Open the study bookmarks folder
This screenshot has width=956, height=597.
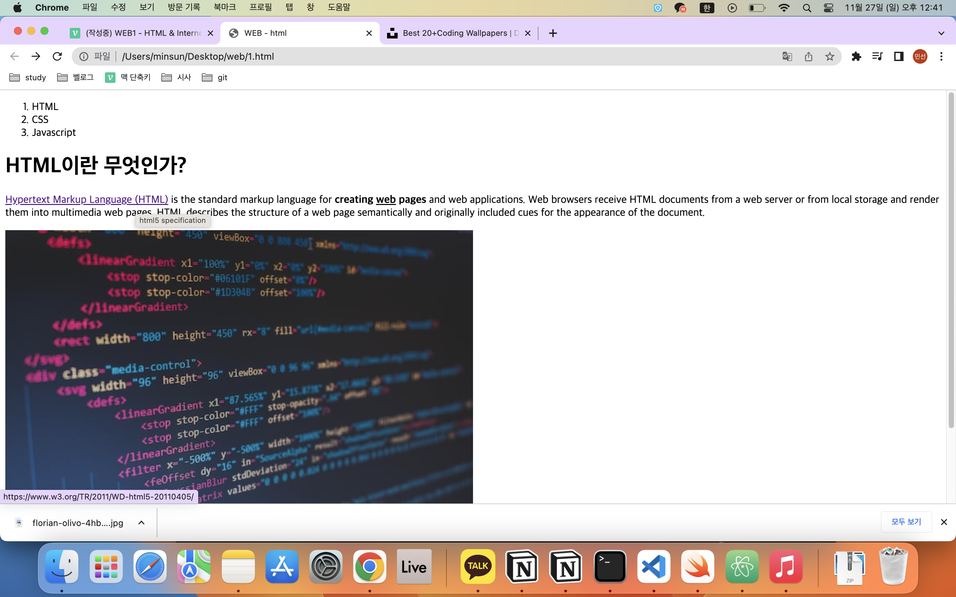28,77
